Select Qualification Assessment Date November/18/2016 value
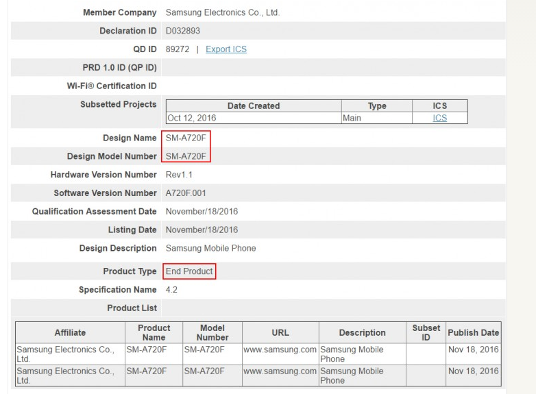The width and height of the screenshot is (536, 394). pos(202,212)
